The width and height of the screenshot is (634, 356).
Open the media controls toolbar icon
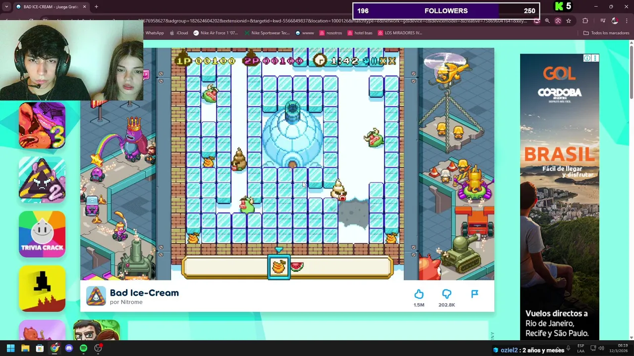(x=603, y=21)
